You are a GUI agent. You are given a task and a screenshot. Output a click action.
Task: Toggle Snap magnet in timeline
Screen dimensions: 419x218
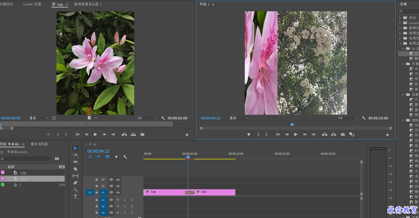click(99, 157)
